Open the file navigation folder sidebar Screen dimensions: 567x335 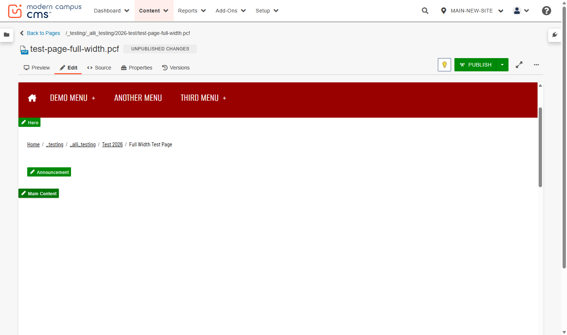coord(7,35)
